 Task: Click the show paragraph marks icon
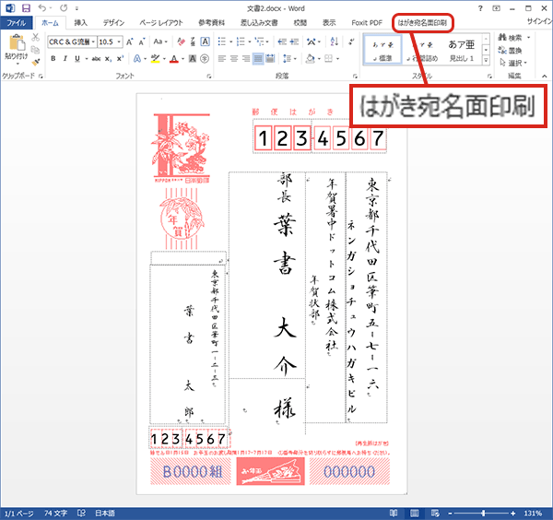click(x=350, y=41)
